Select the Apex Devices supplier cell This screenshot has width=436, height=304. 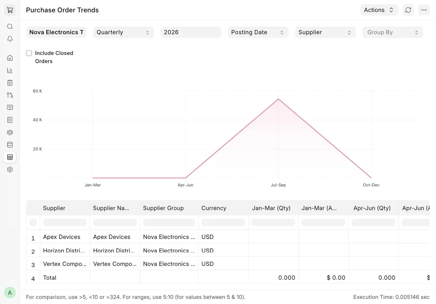pyautogui.click(x=65, y=237)
